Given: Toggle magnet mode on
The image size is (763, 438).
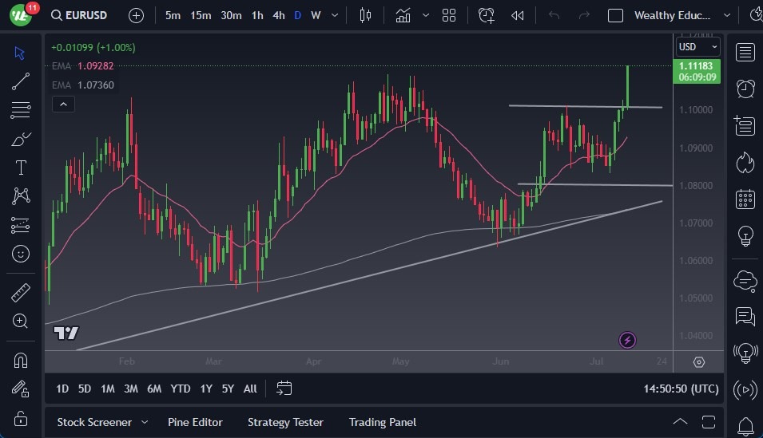Looking at the screenshot, I should [x=21, y=360].
